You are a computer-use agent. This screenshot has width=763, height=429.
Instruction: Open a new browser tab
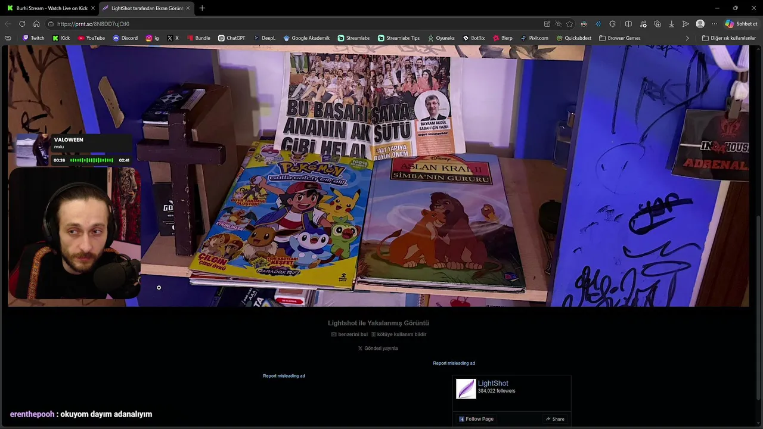click(x=202, y=8)
